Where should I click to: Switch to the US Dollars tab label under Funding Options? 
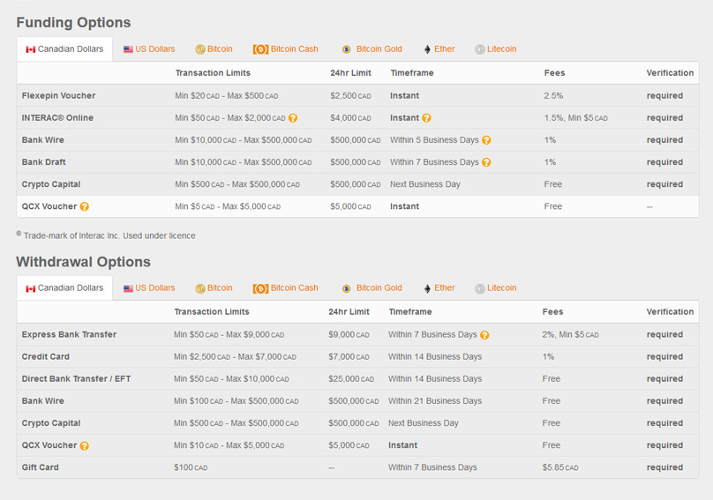tap(155, 49)
